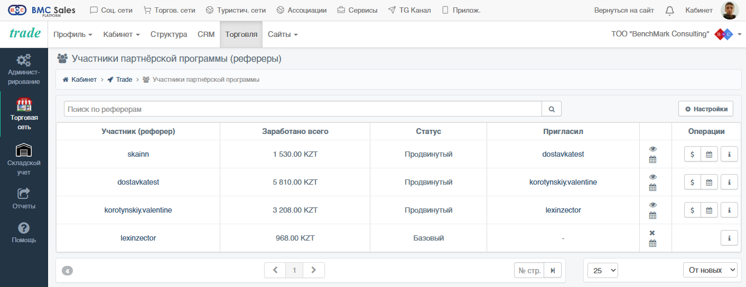Click the small calendar icon under lexinzector's X icon
Viewport: 746px width, 287px height.
[652, 243]
